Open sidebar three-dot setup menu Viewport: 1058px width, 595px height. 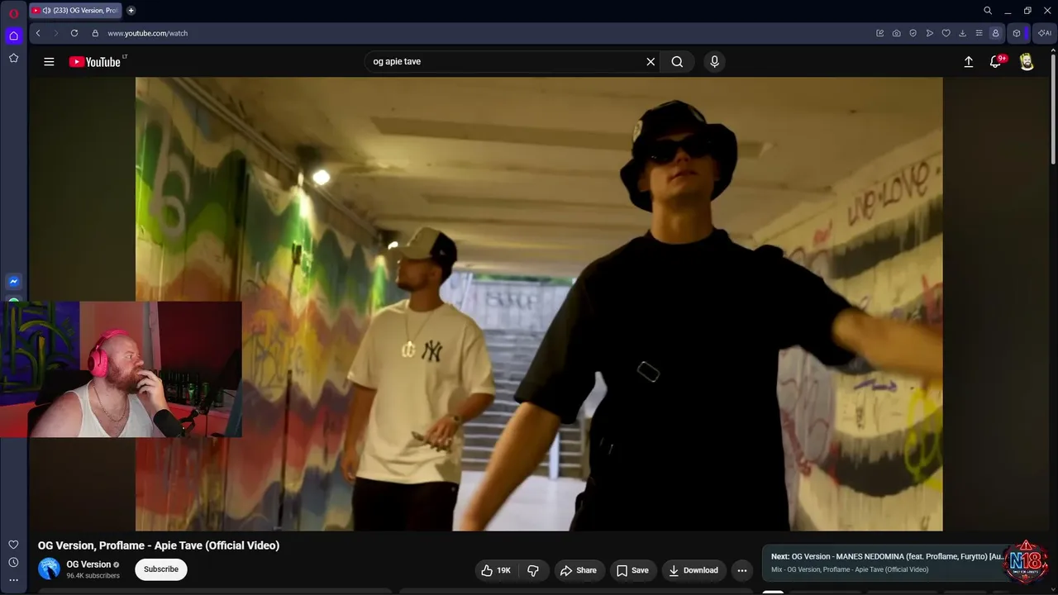click(13, 580)
